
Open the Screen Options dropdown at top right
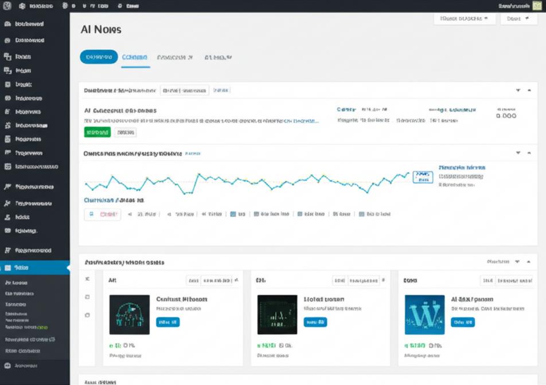pyautogui.click(x=464, y=19)
